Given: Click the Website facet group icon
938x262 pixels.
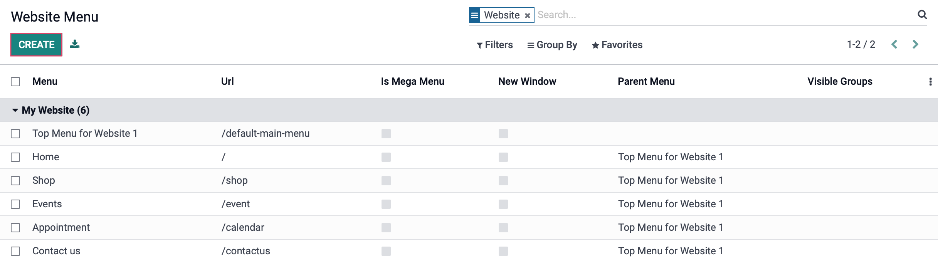Looking at the screenshot, I should click(x=475, y=15).
